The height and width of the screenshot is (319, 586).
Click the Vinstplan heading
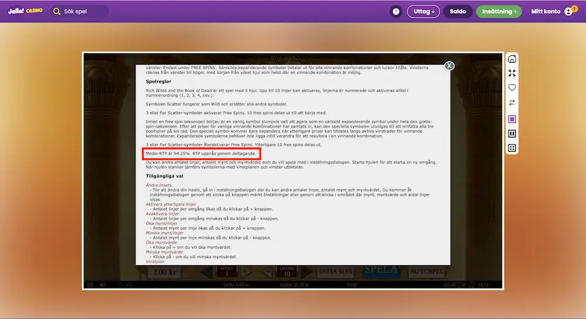click(155, 262)
